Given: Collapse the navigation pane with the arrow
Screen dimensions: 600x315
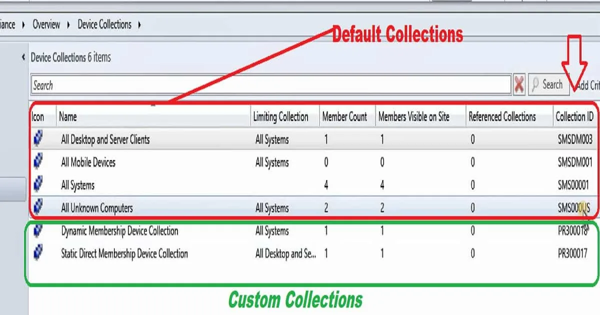Looking at the screenshot, I should click(23, 57).
